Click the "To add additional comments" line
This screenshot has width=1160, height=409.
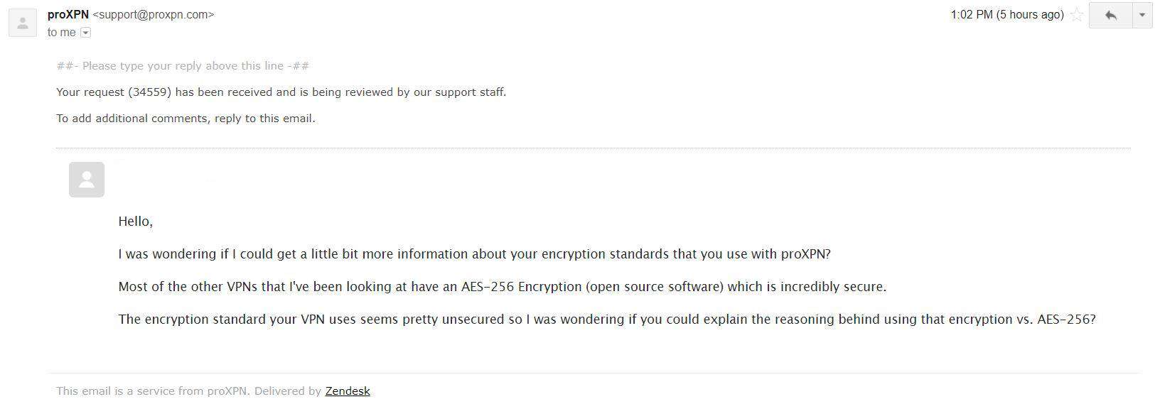pyautogui.click(x=186, y=119)
